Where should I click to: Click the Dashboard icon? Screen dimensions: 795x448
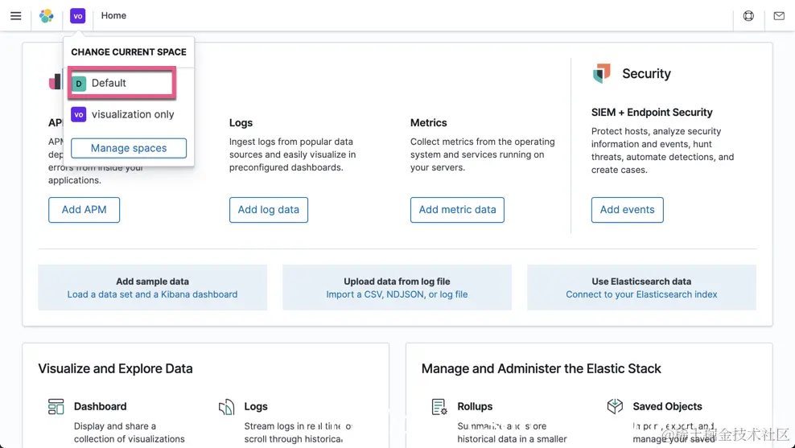tap(56, 406)
